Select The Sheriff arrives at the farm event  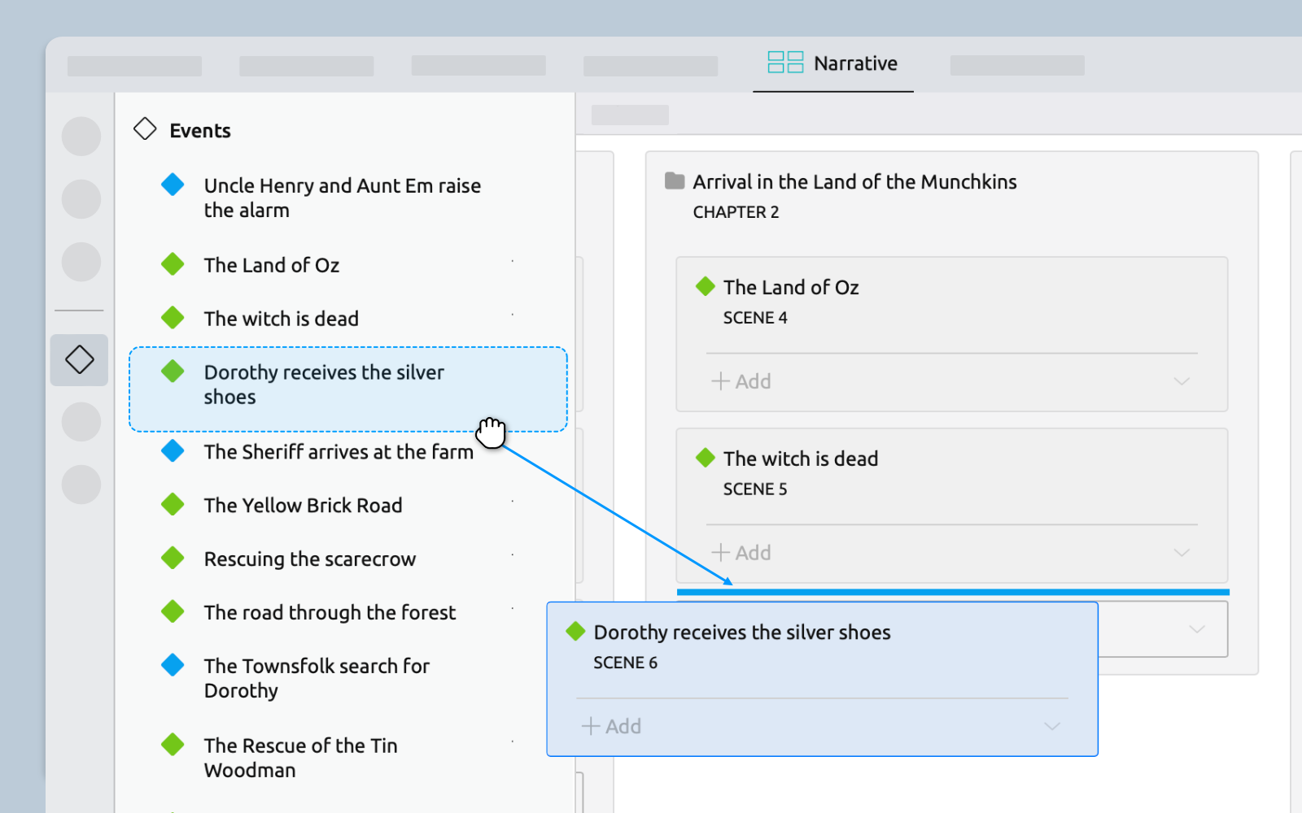[x=339, y=451]
